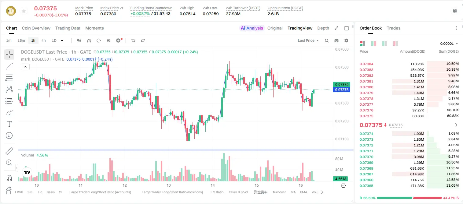Open the Coin Overview tab
463x204 pixels.
pyautogui.click(x=36, y=28)
